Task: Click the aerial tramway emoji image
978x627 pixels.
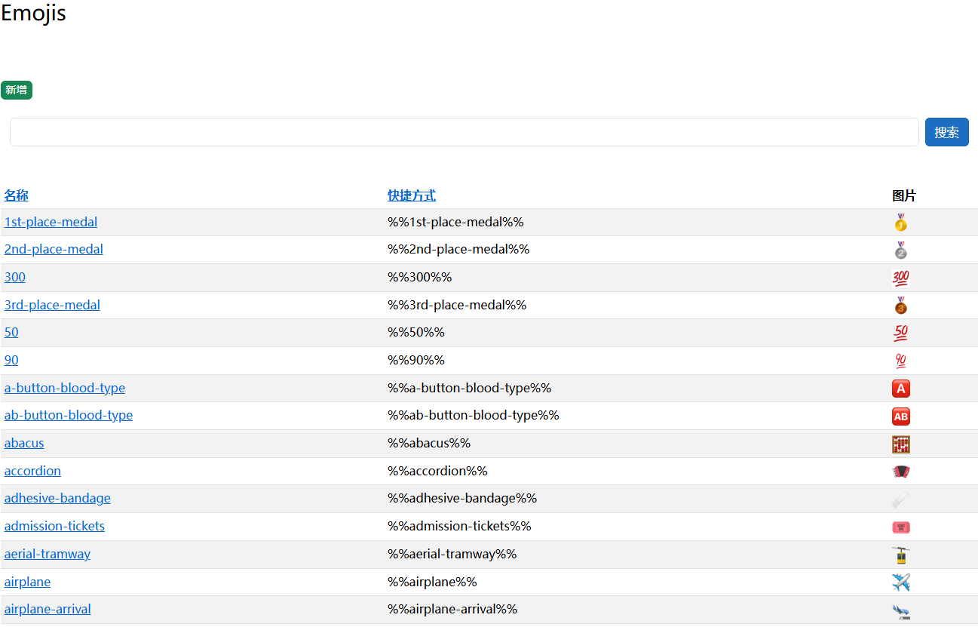Action: click(x=900, y=555)
